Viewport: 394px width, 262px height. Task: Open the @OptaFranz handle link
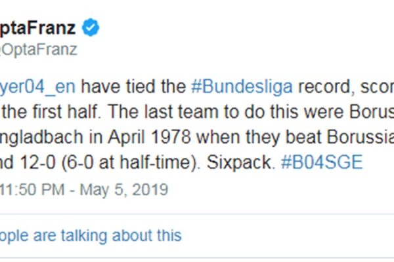tap(39, 49)
